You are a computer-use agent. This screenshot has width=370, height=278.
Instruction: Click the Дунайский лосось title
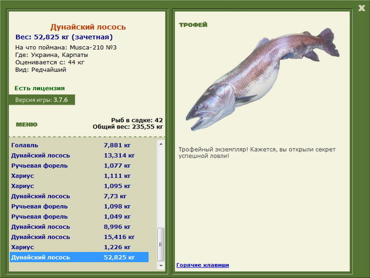coord(88,27)
